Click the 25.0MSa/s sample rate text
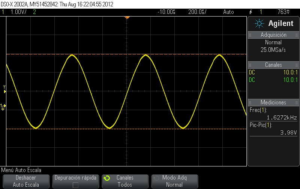Image resolution: width=300 pixels, height=189 pixels. [273, 50]
